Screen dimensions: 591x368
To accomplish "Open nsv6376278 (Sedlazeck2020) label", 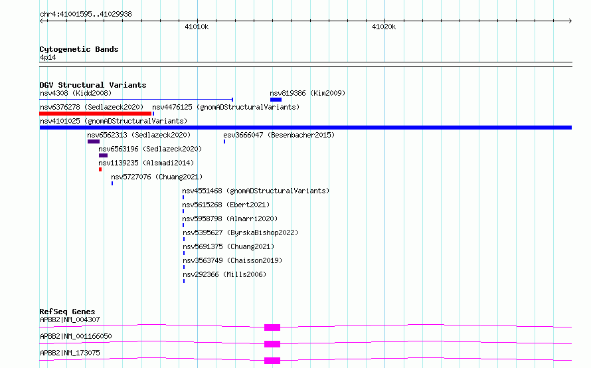I will click(92, 107).
